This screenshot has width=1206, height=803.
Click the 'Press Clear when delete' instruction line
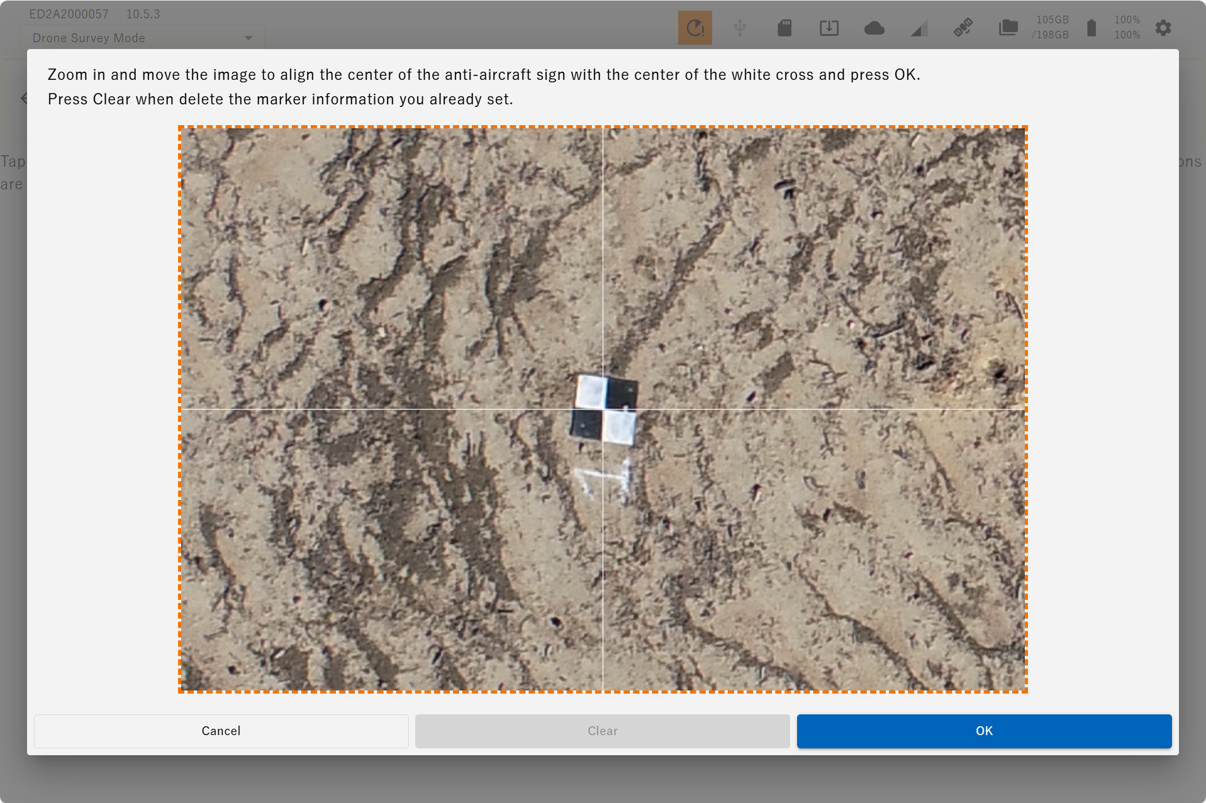[x=281, y=99]
